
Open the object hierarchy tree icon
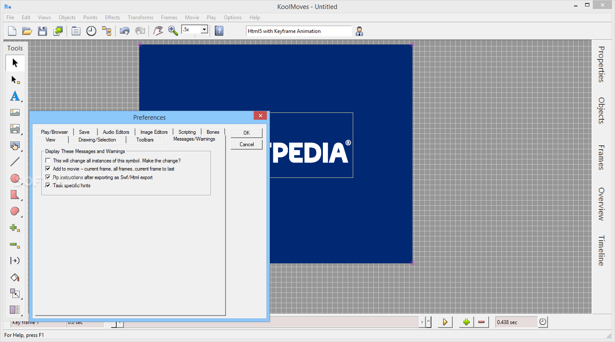pos(106,31)
